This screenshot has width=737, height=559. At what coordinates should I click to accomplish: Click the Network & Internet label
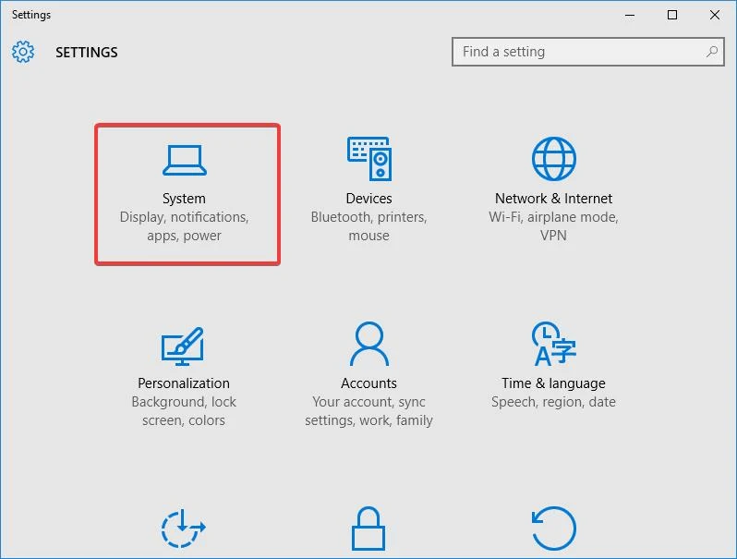[x=554, y=199]
